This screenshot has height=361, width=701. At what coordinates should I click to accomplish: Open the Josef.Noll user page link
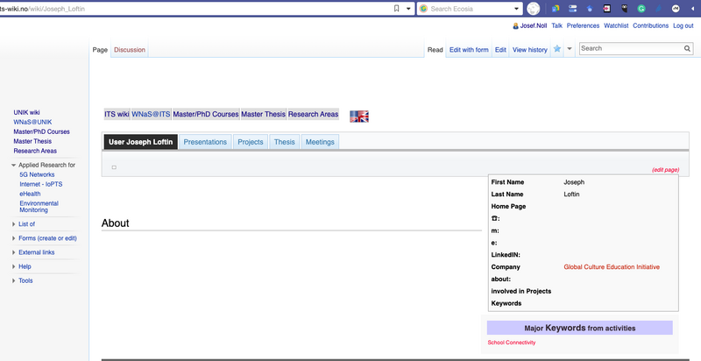tap(534, 26)
